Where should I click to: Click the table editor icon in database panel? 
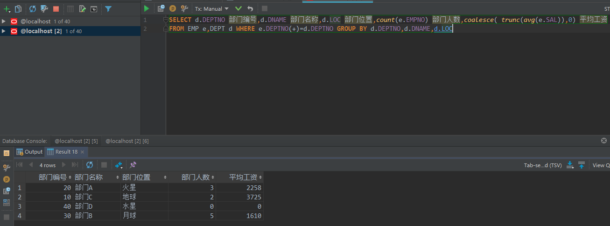[x=70, y=9]
